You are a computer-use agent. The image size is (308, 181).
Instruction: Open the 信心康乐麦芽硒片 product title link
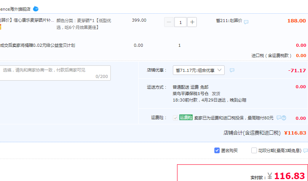[x=27, y=21]
